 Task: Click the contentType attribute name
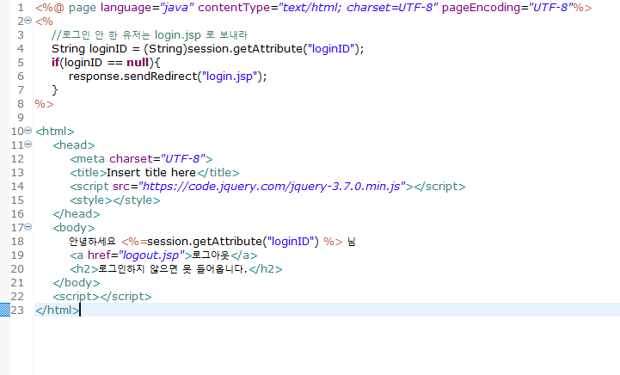234,8
